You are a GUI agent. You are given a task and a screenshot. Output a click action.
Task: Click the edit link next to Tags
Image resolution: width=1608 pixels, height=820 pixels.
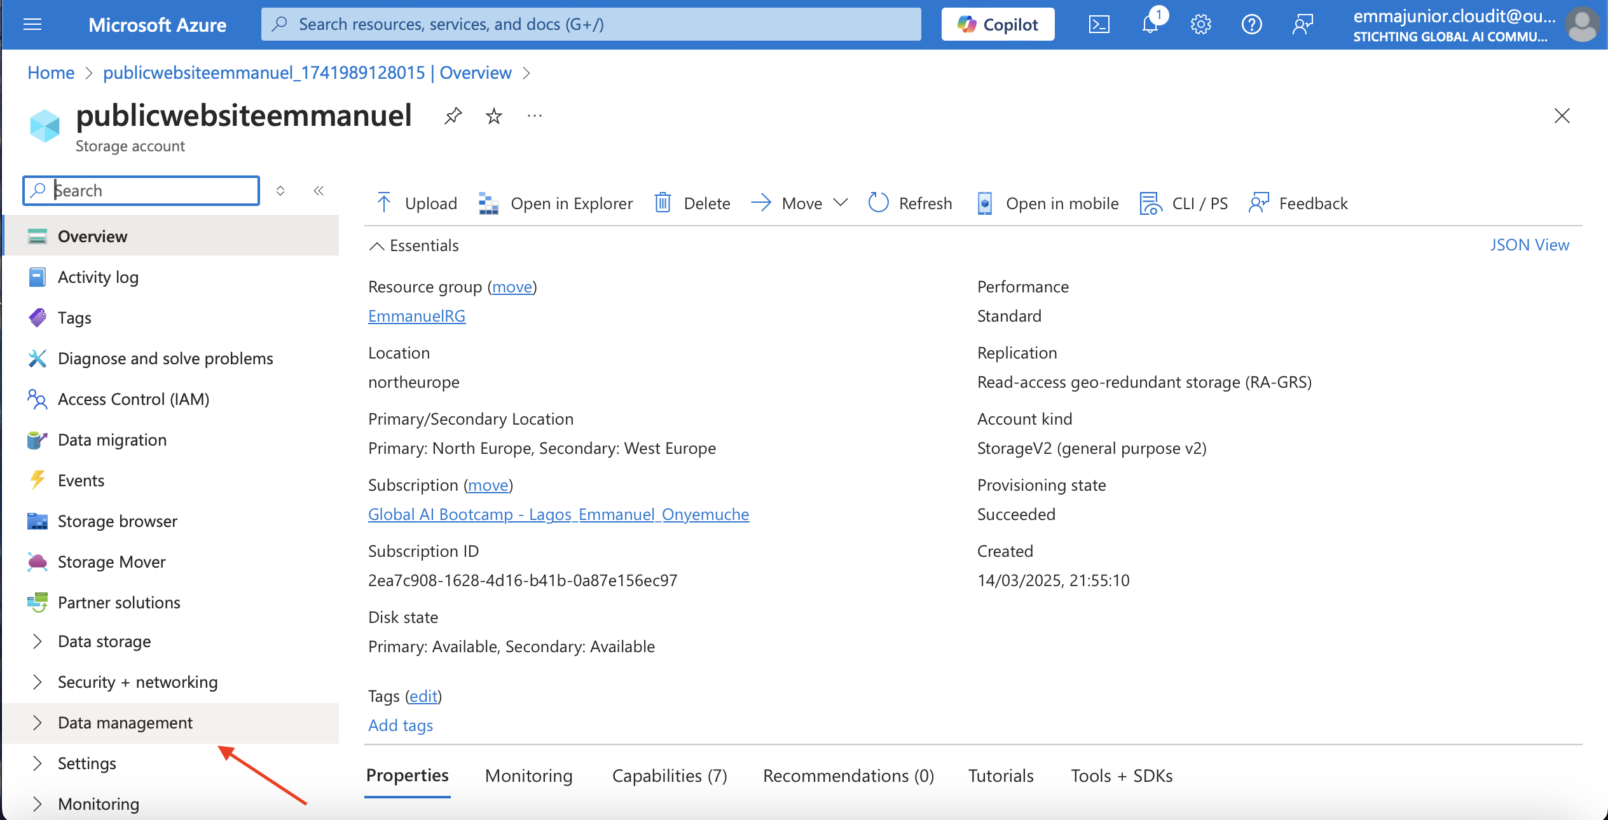click(423, 697)
